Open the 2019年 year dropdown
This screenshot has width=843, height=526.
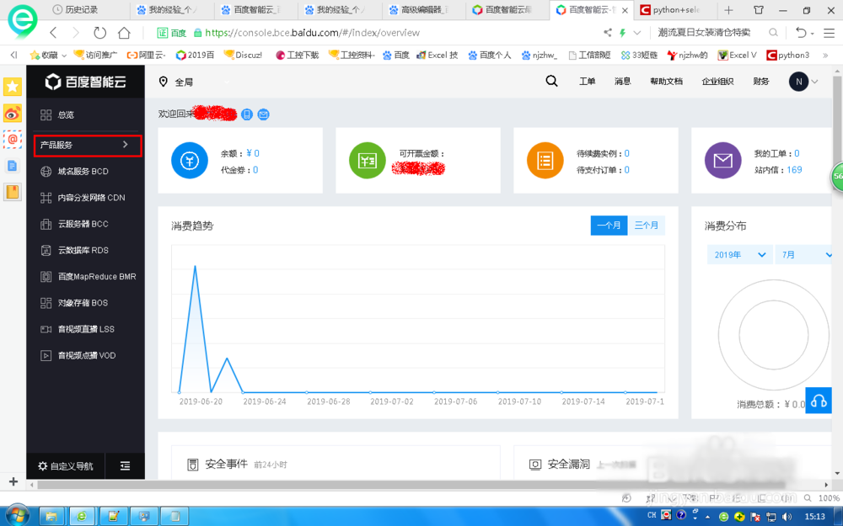point(739,254)
